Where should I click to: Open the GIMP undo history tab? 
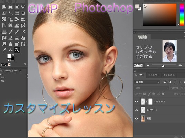tap(5, 65)
